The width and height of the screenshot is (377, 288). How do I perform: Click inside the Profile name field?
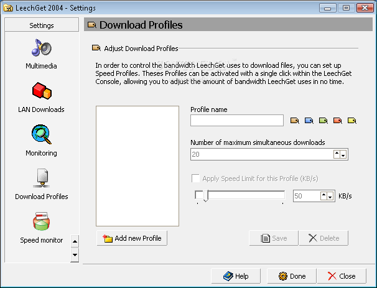[237, 120]
